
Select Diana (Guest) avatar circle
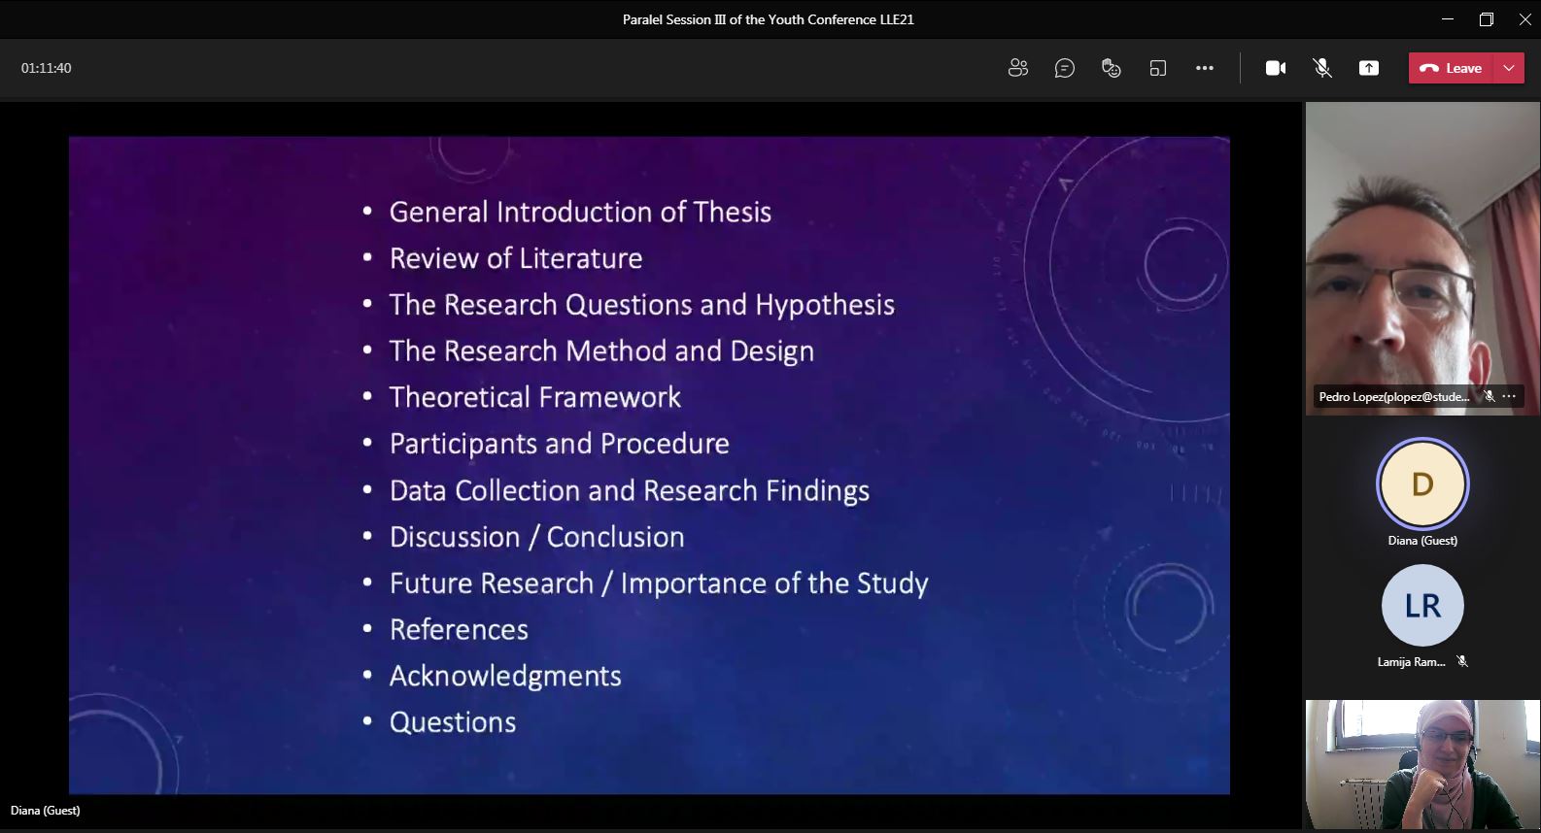coord(1422,483)
